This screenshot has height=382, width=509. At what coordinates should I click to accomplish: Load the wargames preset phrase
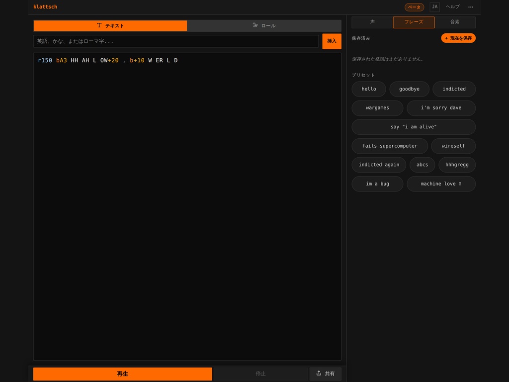pyautogui.click(x=377, y=108)
